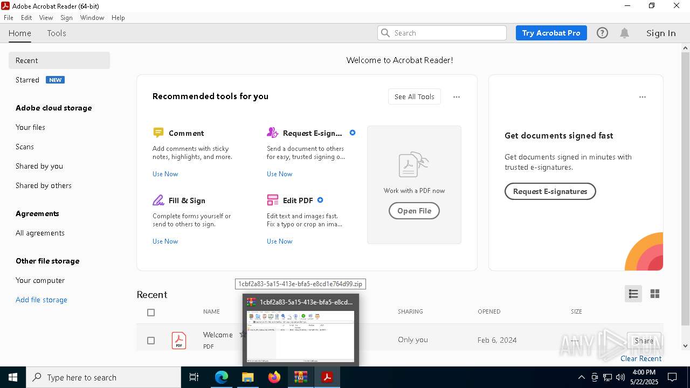Open the Help menu
This screenshot has width=690, height=388.
[118, 18]
